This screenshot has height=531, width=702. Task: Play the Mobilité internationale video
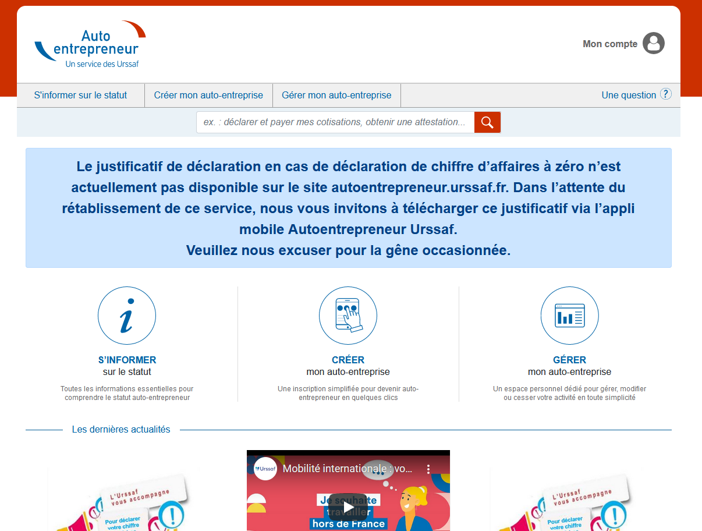click(348, 507)
